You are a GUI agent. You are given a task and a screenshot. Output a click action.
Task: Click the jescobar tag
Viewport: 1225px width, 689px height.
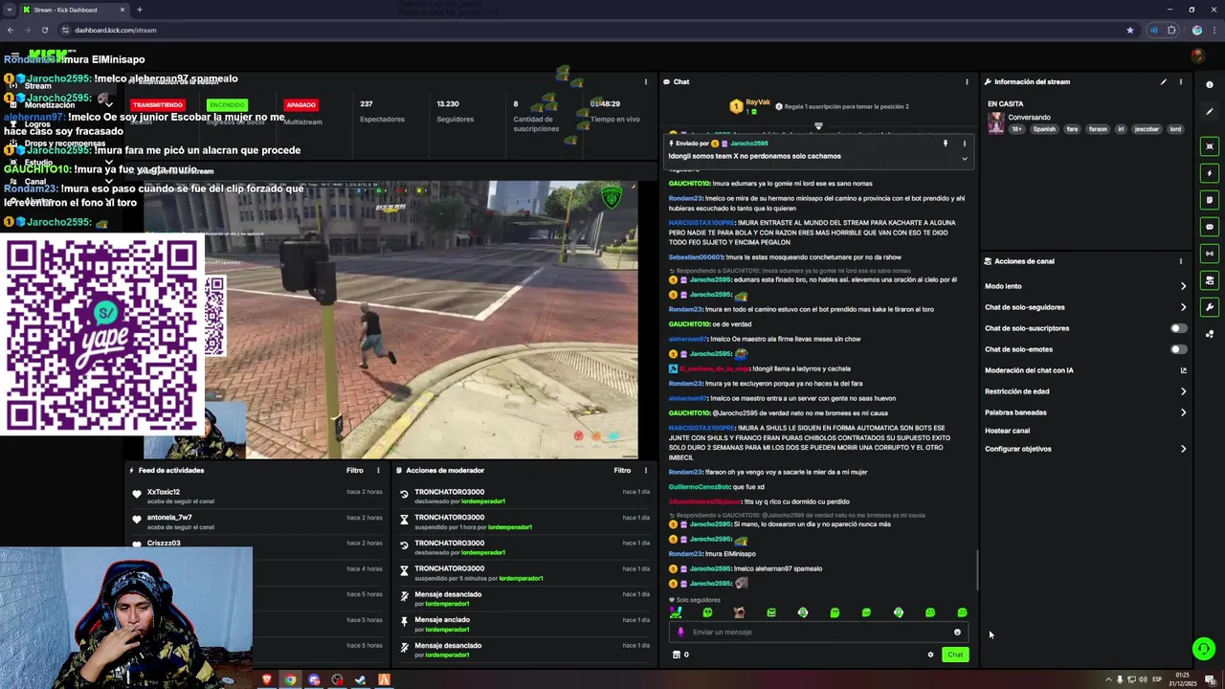pyautogui.click(x=1147, y=129)
